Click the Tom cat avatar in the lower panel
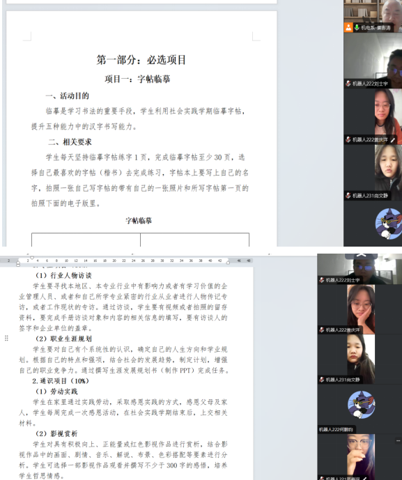This screenshot has width=402, height=480. [x=362, y=404]
